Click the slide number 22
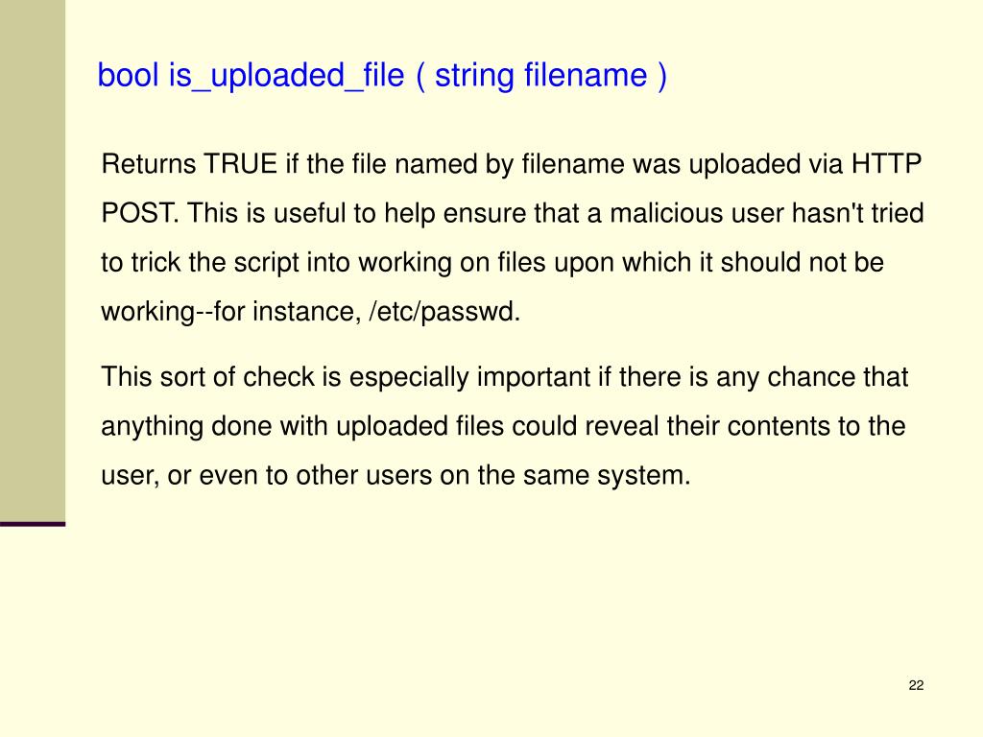 [916, 685]
